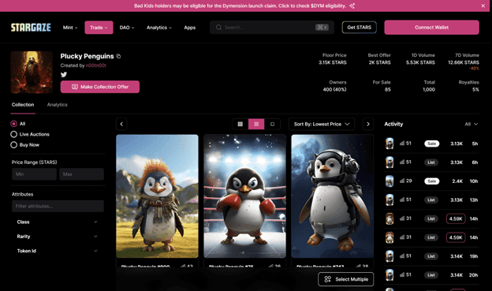Screen dimensions: 492x291
Task: Choose the All listings radio button
Action: 14,124
